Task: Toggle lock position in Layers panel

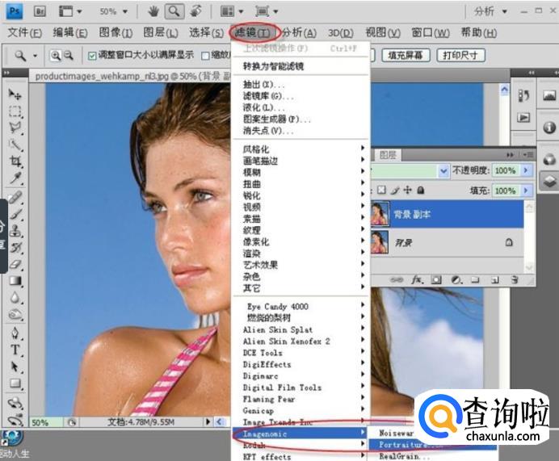Action: [x=407, y=191]
